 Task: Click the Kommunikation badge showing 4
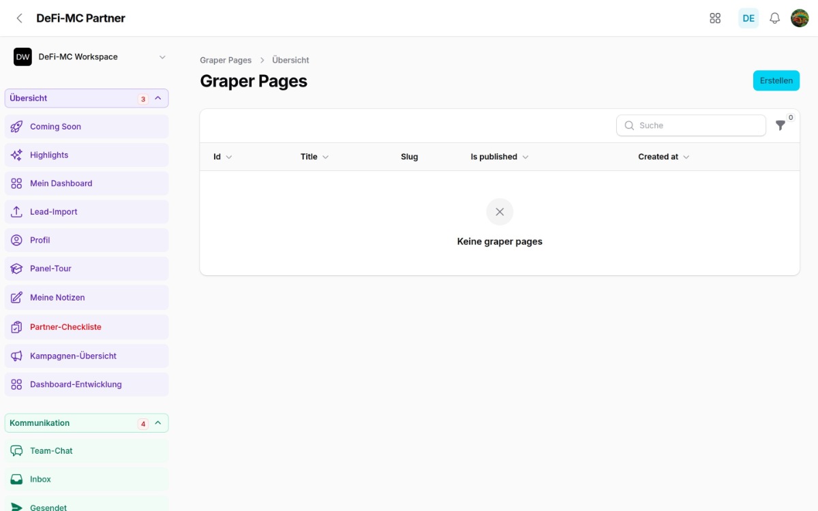coord(143,424)
